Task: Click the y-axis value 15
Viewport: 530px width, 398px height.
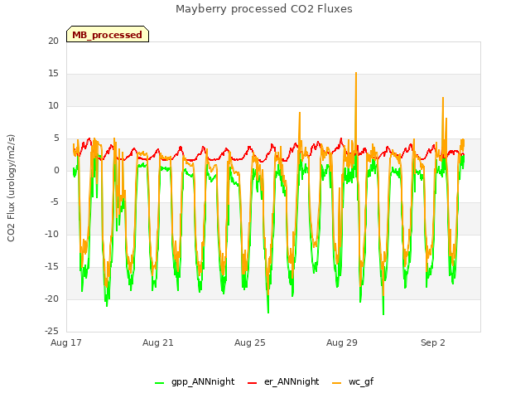Action: click(53, 74)
